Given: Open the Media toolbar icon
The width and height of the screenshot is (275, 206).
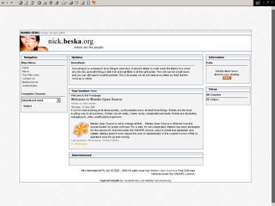Looking at the screenshot, I should click(x=50, y=3).
